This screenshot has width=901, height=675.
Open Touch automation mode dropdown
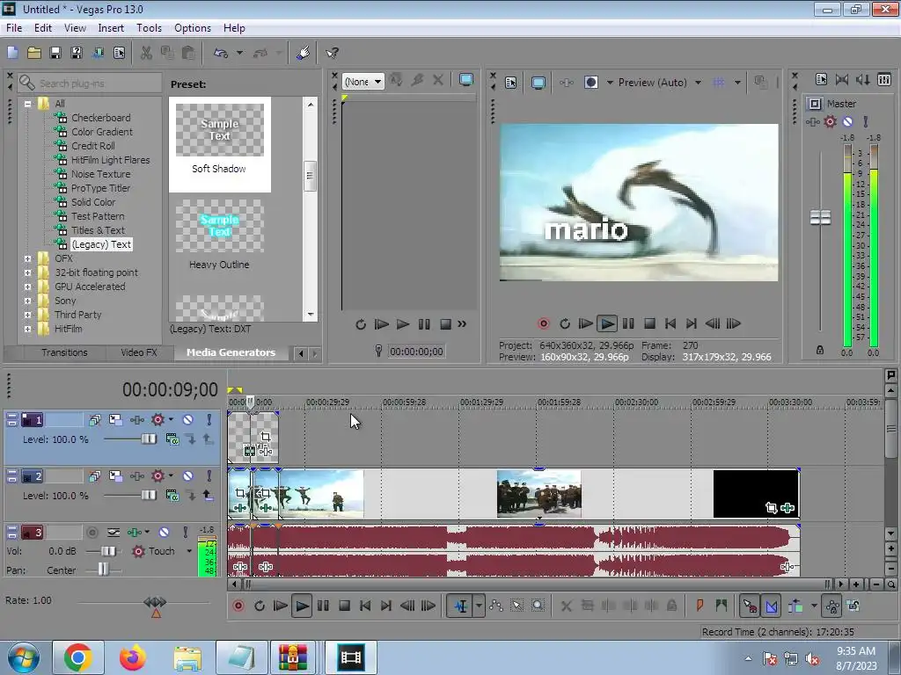pyautogui.click(x=188, y=551)
